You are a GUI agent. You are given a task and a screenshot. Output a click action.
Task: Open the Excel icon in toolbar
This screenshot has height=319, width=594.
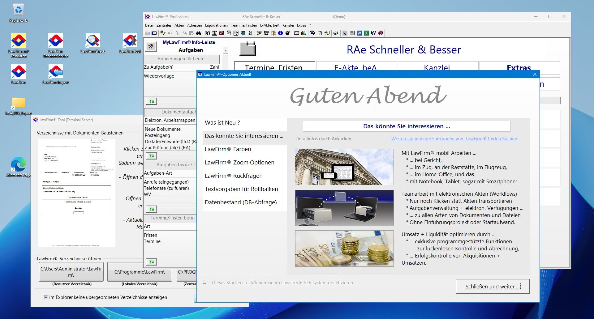tap(366, 33)
